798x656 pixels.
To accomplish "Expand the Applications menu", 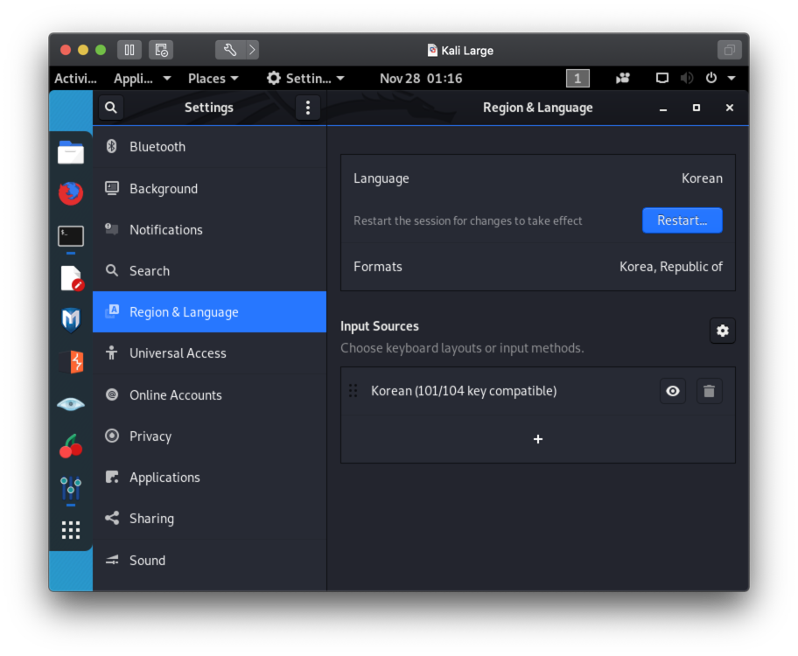I will coord(142,79).
